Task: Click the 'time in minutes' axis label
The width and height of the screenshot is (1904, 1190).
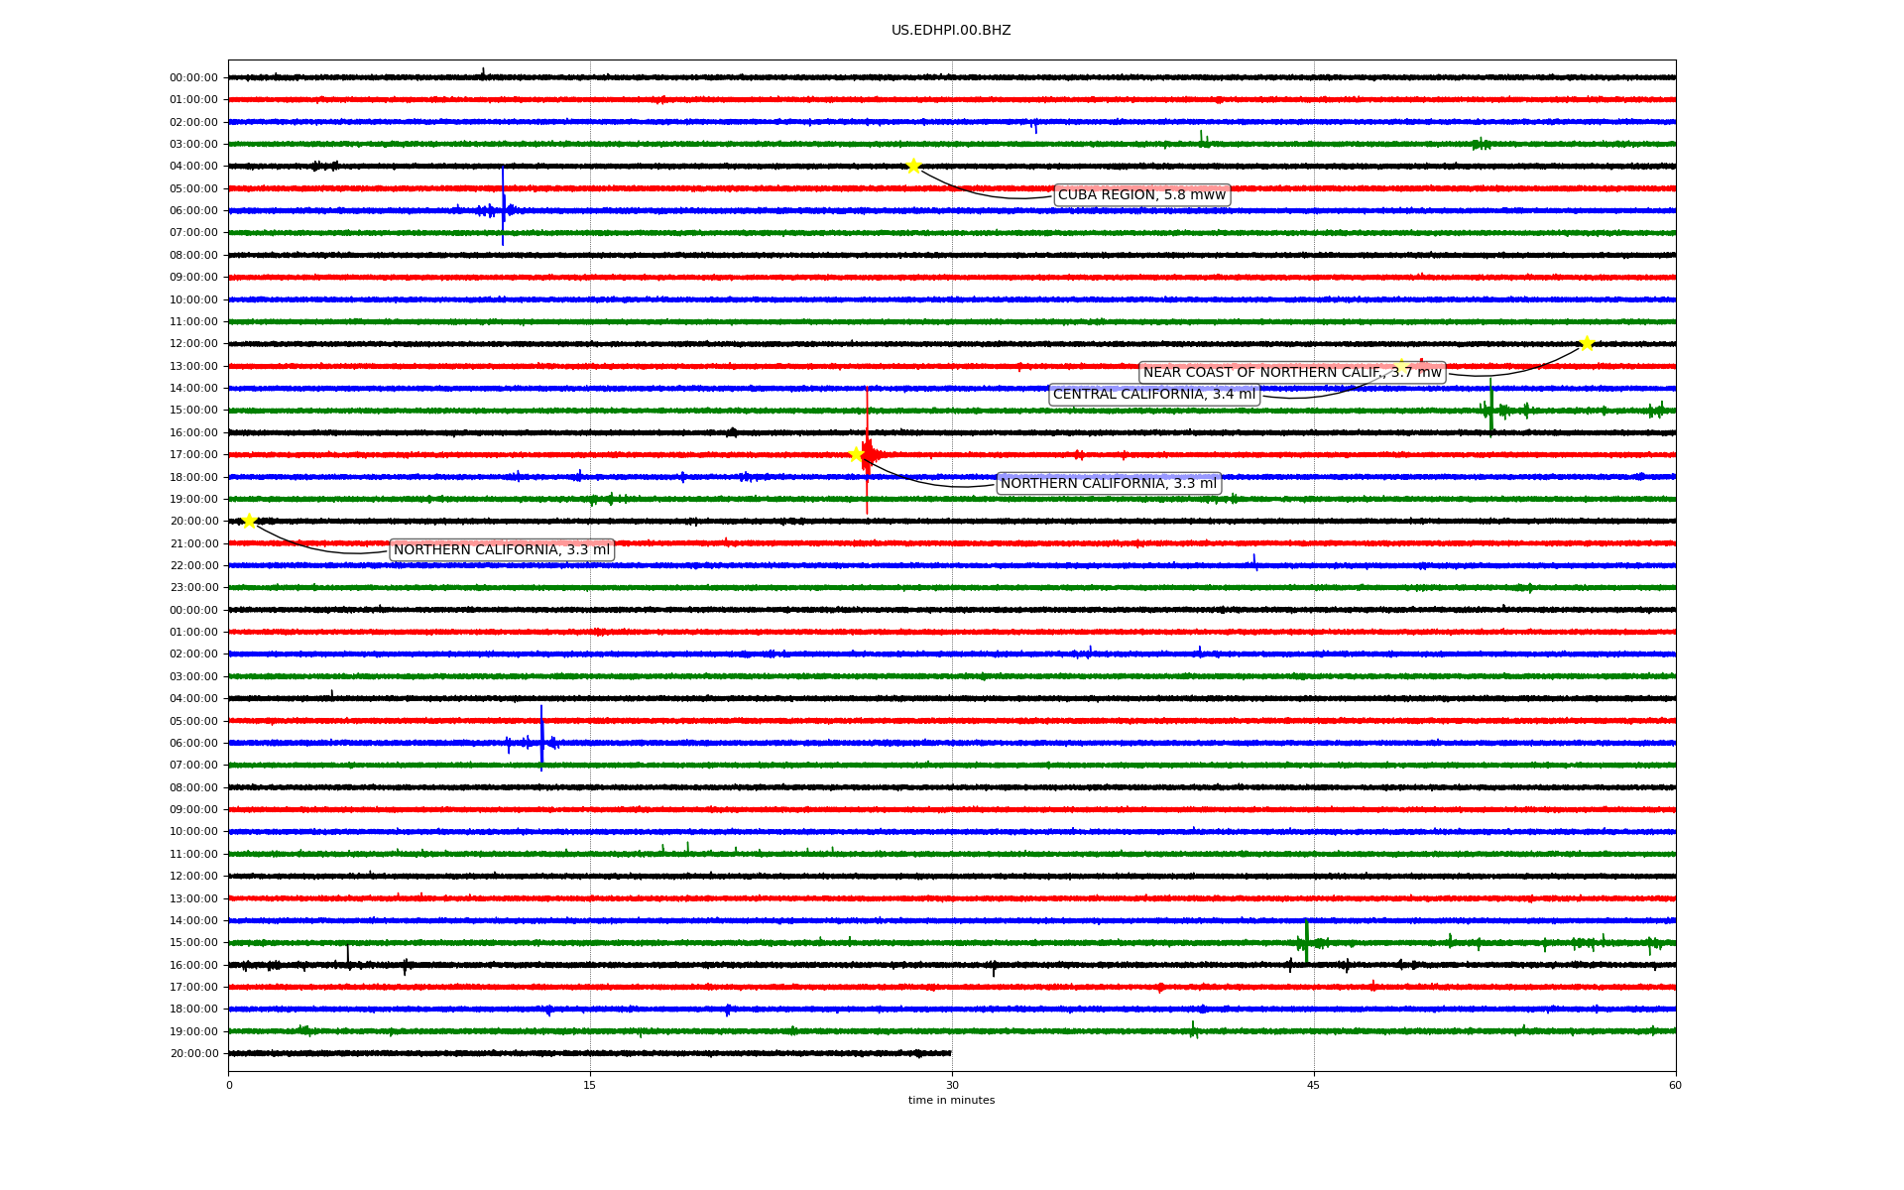Action: pos(950,1101)
